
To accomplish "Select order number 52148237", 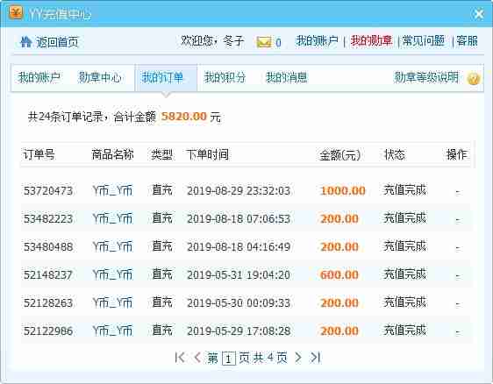I will coord(48,275).
